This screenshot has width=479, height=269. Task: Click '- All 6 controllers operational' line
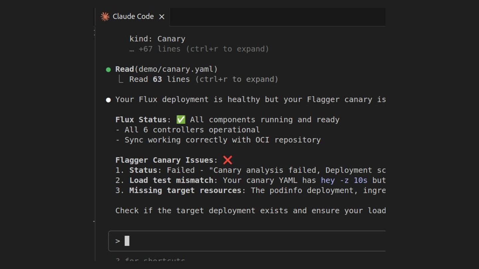(x=188, y=130)
